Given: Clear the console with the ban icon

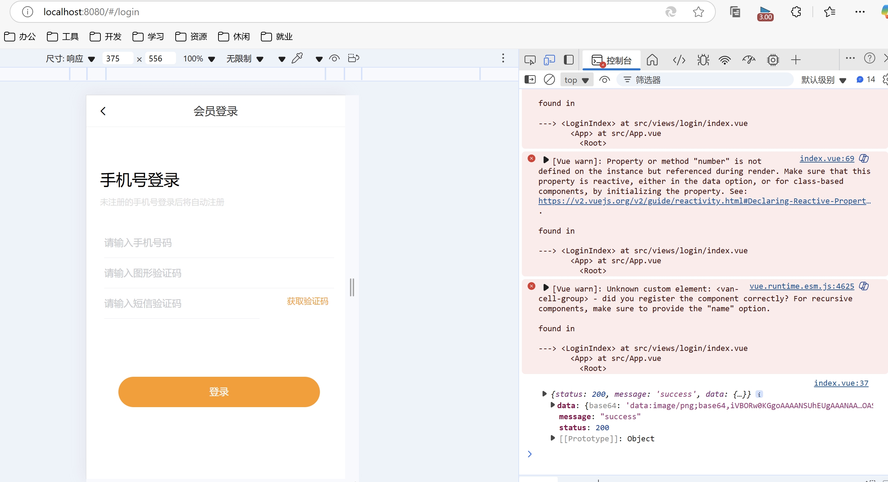Looking at the screenshot, I should click(549, 80).
